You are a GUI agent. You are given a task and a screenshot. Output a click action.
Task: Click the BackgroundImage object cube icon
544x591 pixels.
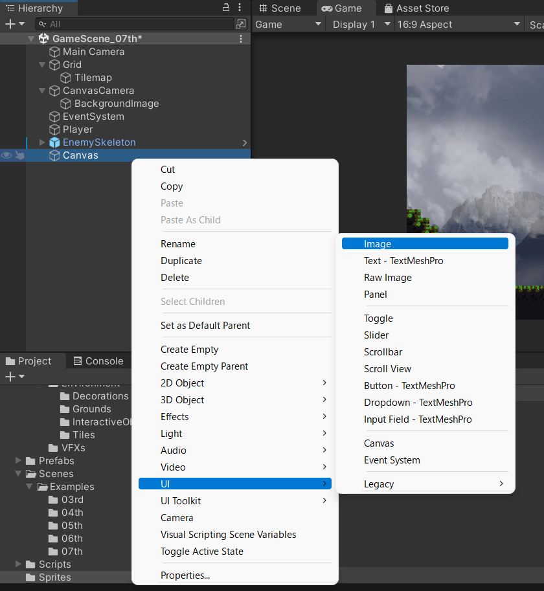tap(65, 104)
